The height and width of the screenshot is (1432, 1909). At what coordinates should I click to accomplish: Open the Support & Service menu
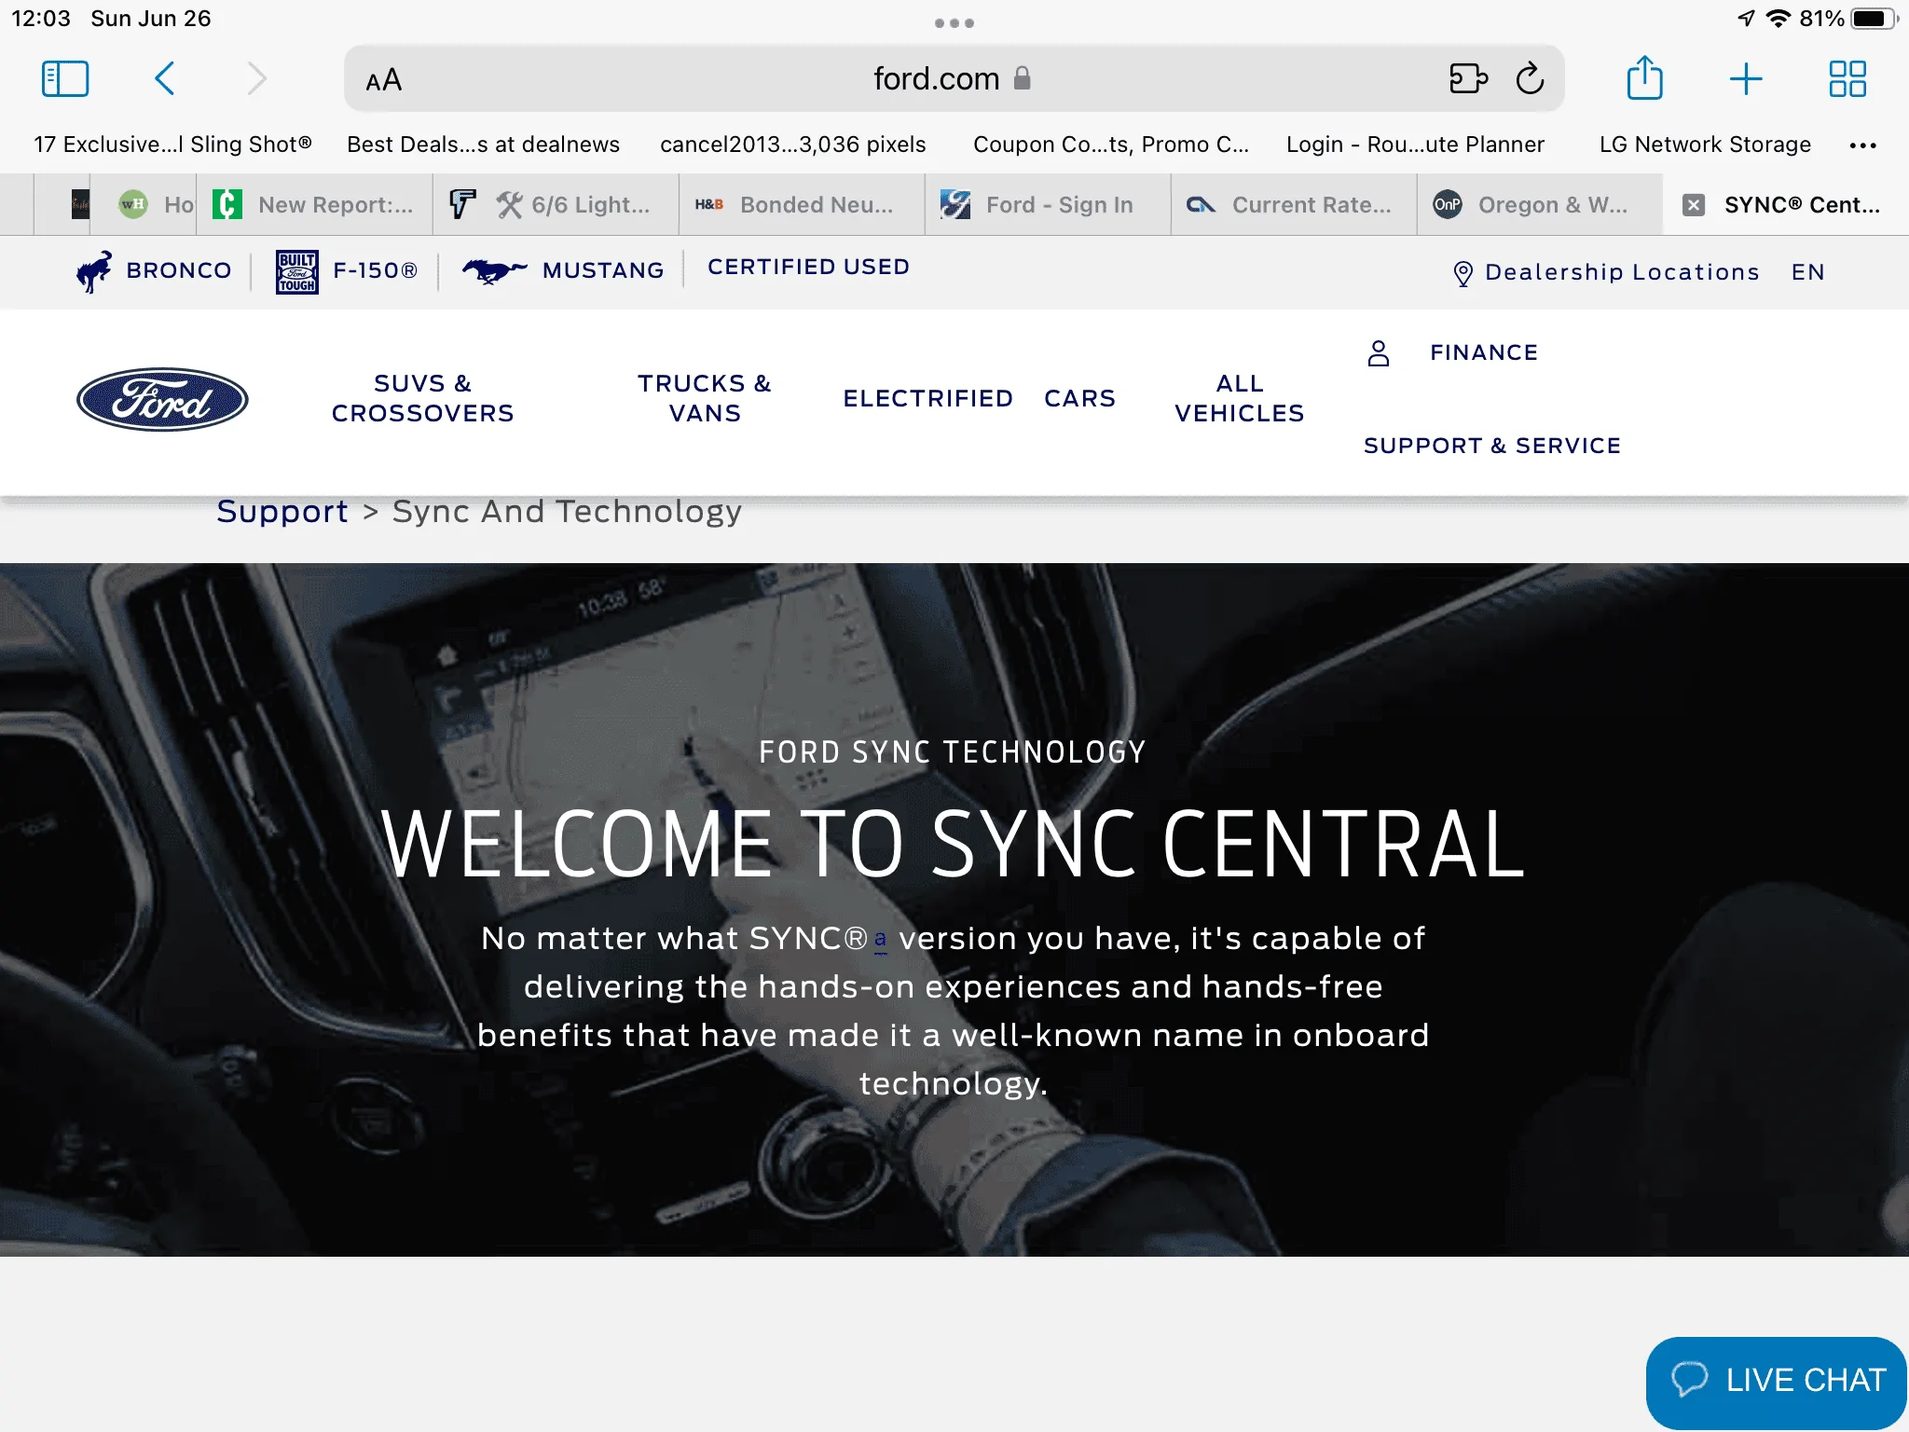pos(1492,446)
